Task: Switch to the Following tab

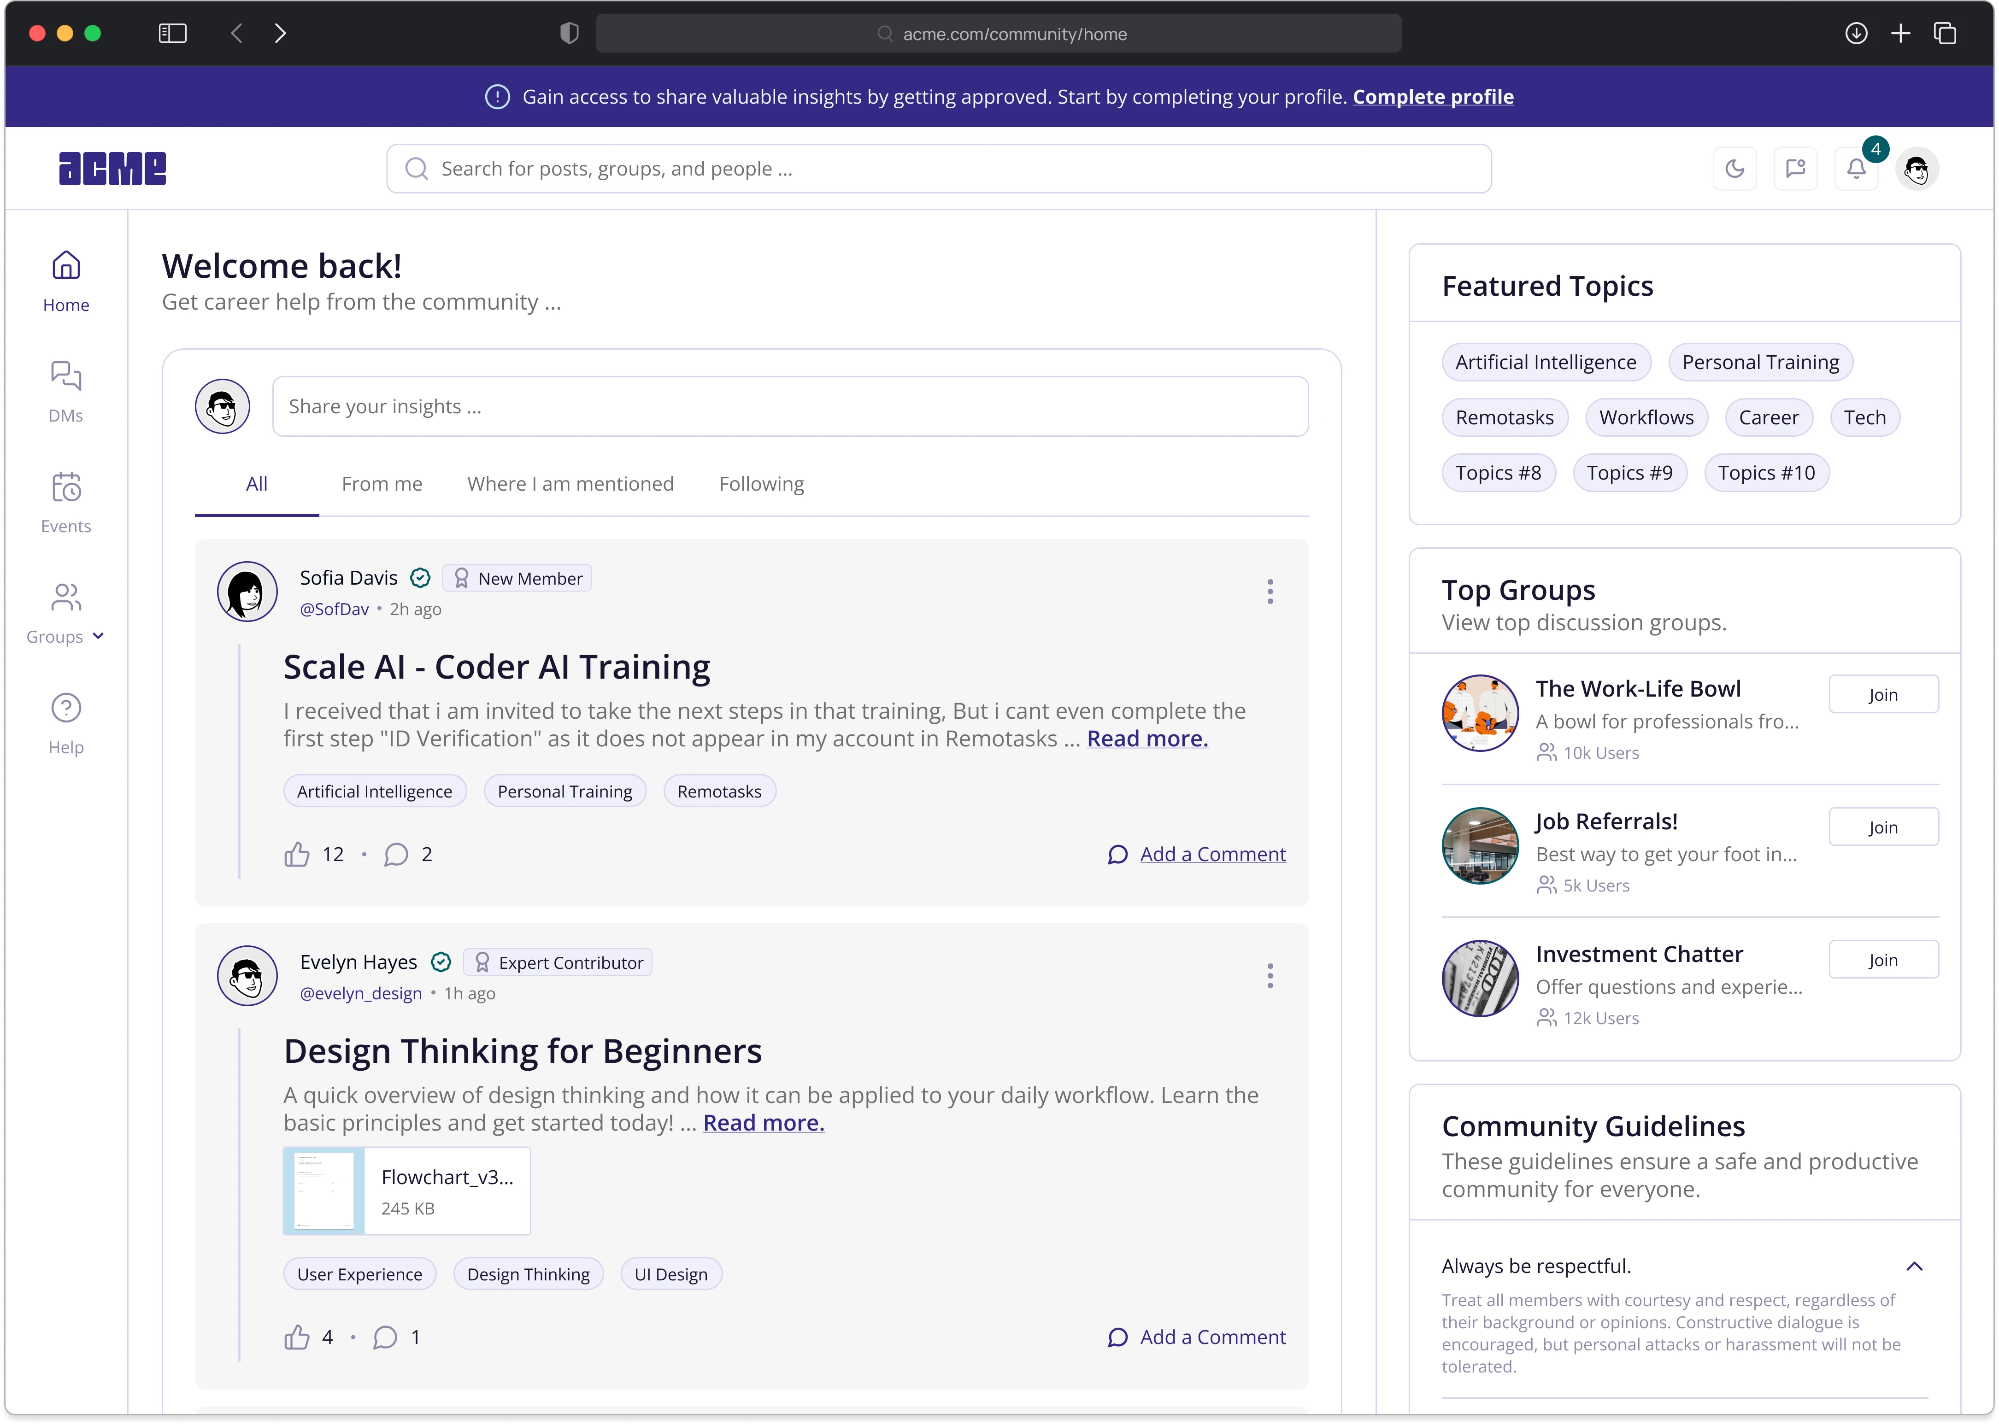Action: (x=761, y=483)
